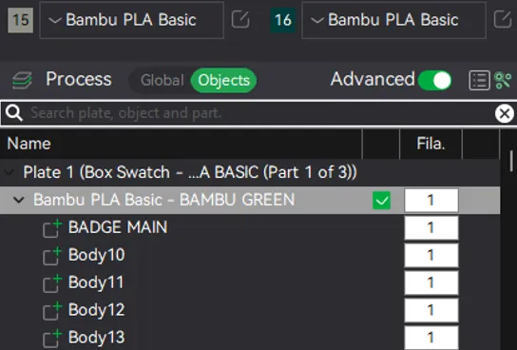Screen dimensions: 517x350
Task: Click the Process layers icon
Action: tap(22, 80)
